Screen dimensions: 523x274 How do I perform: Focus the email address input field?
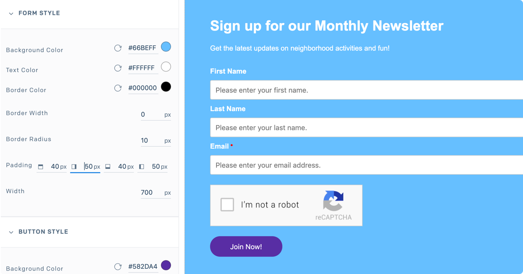tap(366, 165)
